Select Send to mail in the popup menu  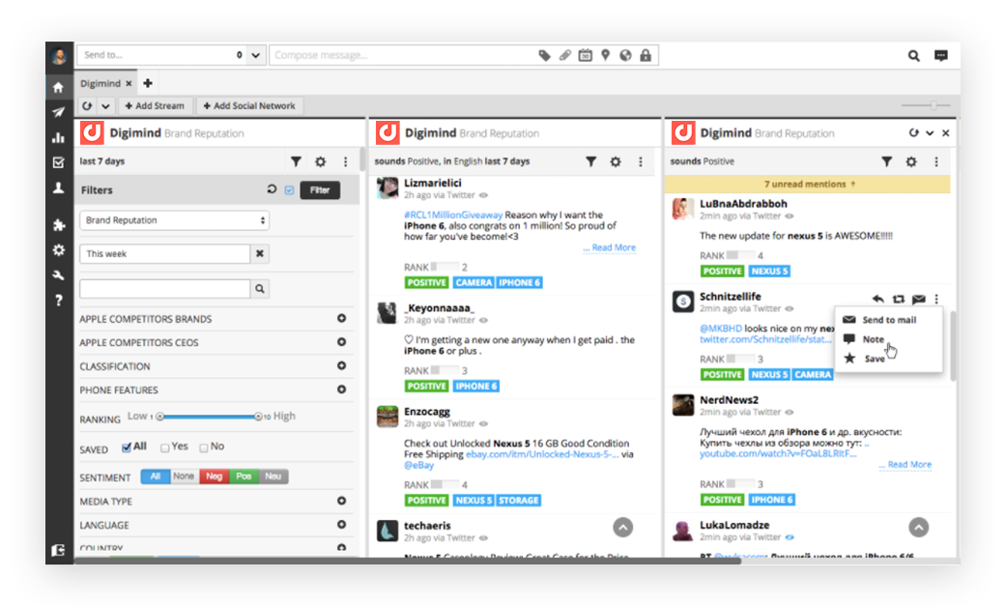889,320
